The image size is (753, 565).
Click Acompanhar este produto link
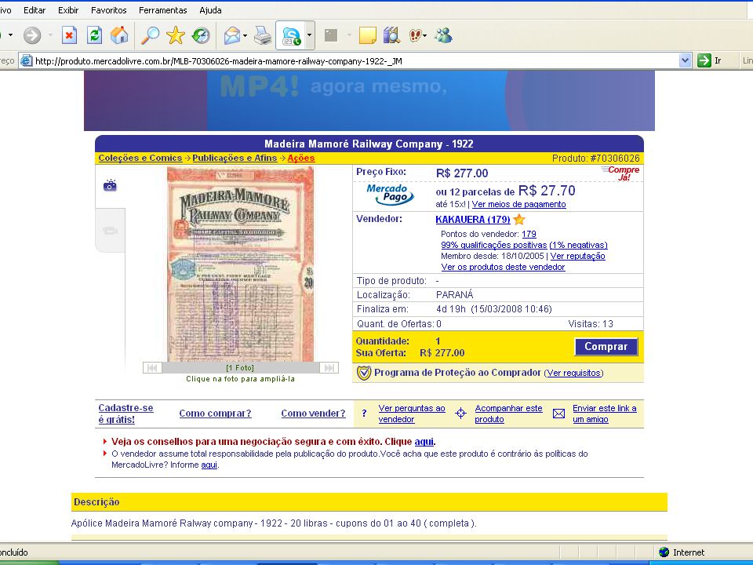click(x=508, y=414)
